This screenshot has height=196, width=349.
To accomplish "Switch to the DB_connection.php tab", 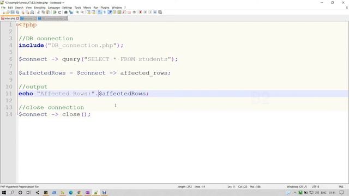I will [52, 19].
